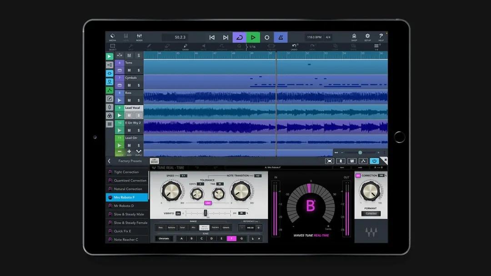Mute the Bass track
This screenshot has height=276, width=491.
(x=129, y=100)
